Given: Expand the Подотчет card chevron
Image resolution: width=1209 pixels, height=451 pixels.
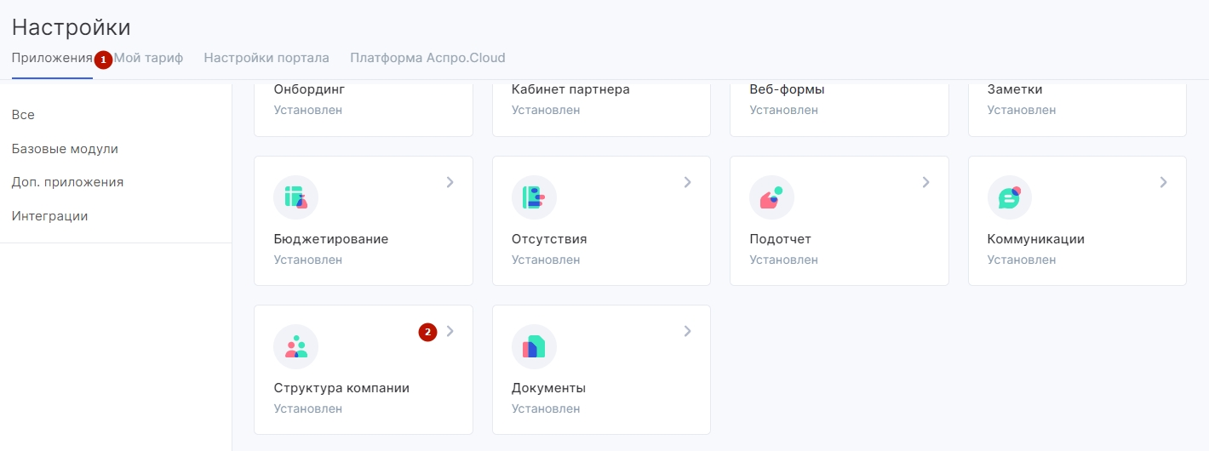Looking at the screenshot, I should [x=925, y=182].
